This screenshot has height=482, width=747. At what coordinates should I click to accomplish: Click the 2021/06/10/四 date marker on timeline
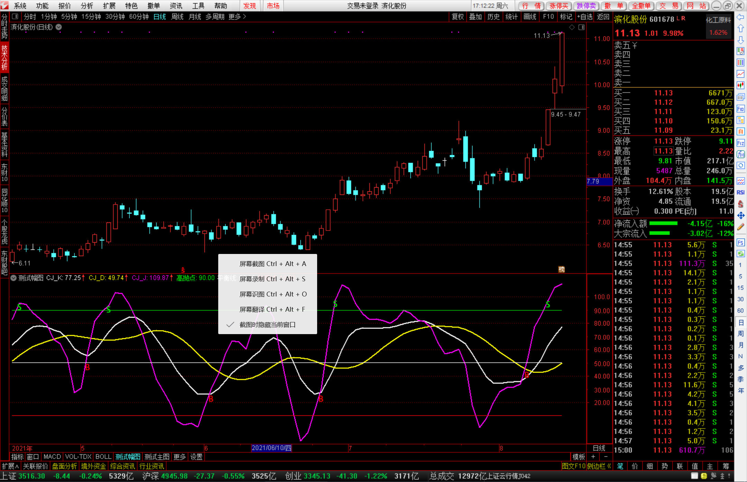271,448
